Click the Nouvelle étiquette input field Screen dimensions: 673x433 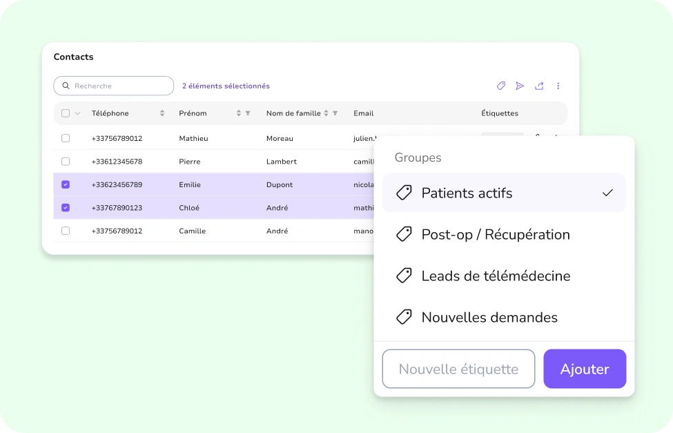click(458, 369)
